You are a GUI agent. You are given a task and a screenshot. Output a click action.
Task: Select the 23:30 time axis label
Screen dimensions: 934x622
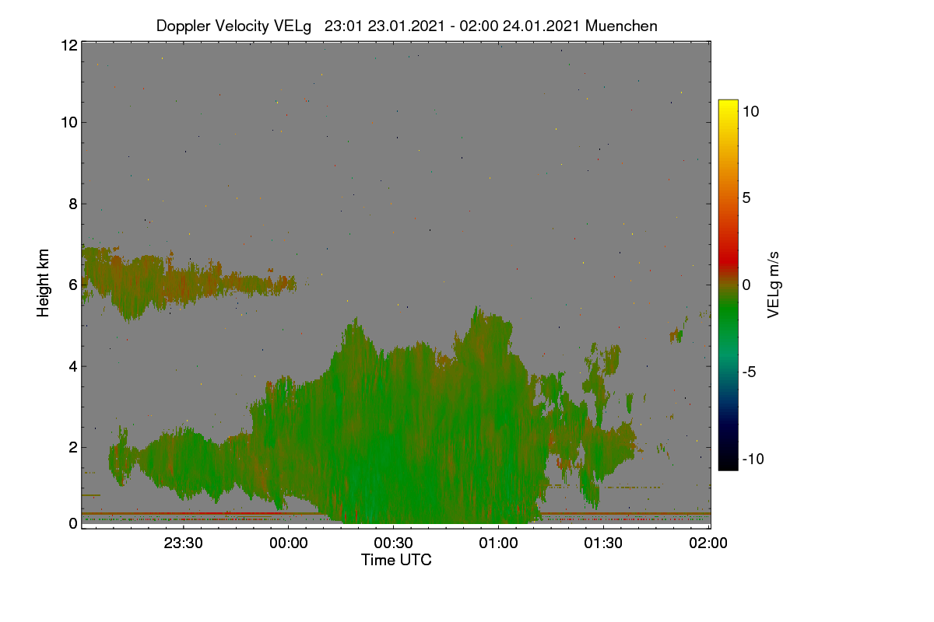(x=183, y=543)
